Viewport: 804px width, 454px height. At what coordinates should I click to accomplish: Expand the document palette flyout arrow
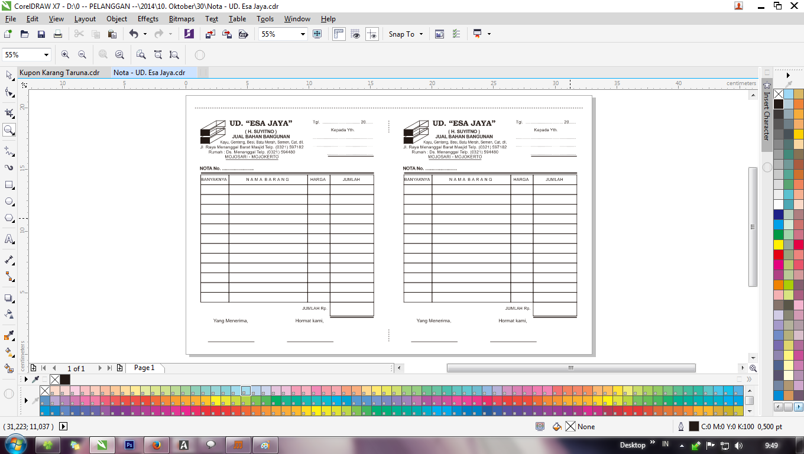coord(25,380)
